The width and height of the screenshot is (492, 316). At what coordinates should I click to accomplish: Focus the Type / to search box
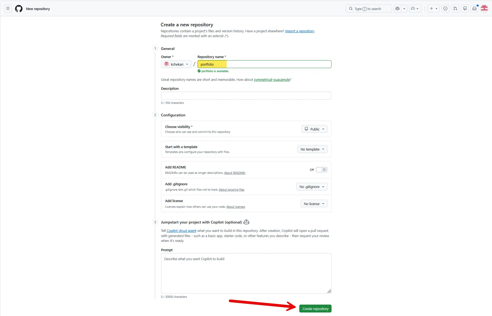[369, 9]
